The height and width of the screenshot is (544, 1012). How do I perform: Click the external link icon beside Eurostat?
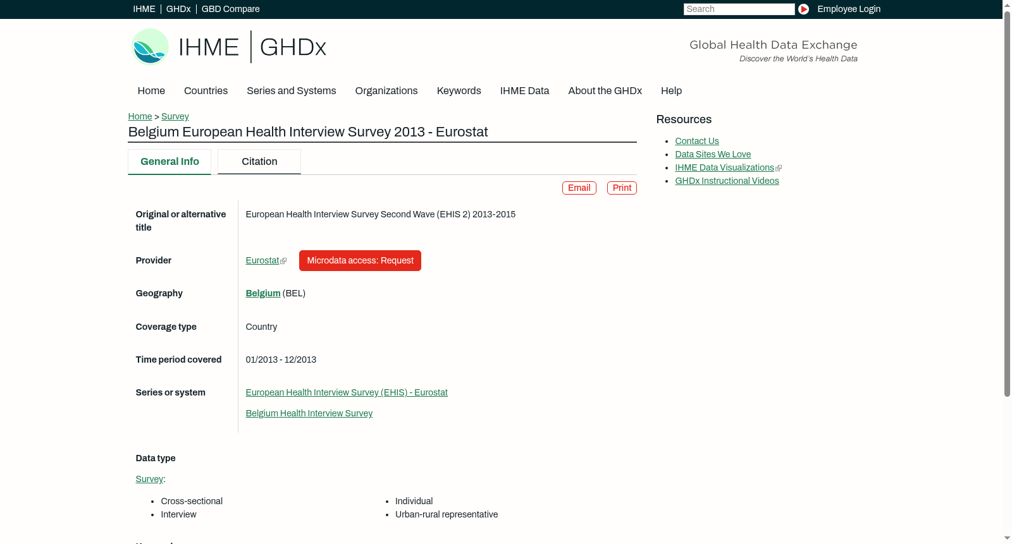283,261
